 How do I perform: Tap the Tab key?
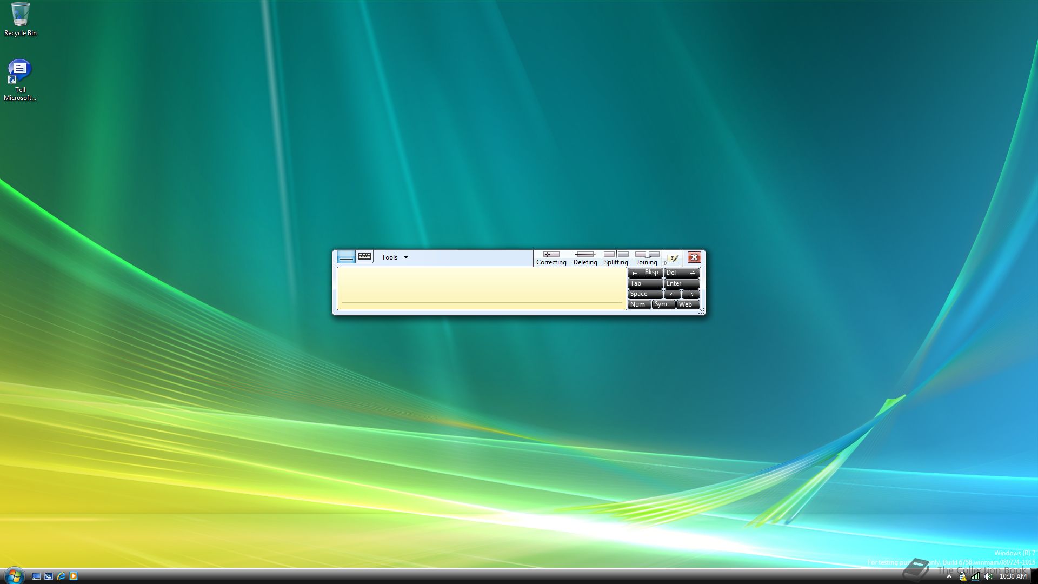coord(645,283)
